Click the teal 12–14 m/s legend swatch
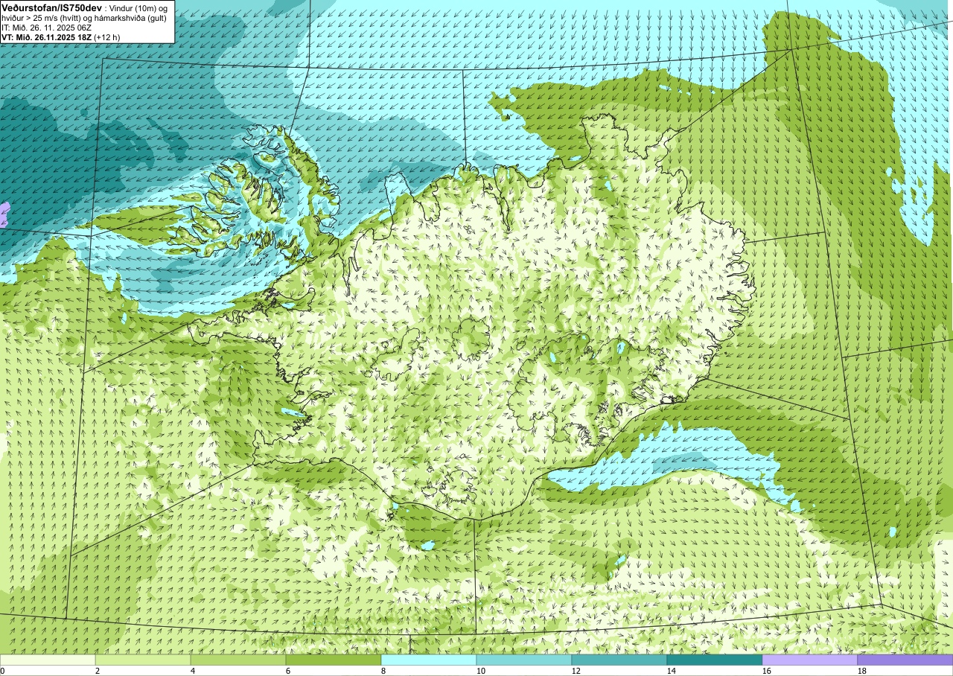The image size is (953, 676). [x=619, y=660]
